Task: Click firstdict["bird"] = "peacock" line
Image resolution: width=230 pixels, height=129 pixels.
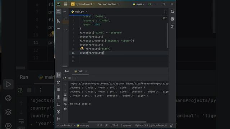Action: pos(101,33)
